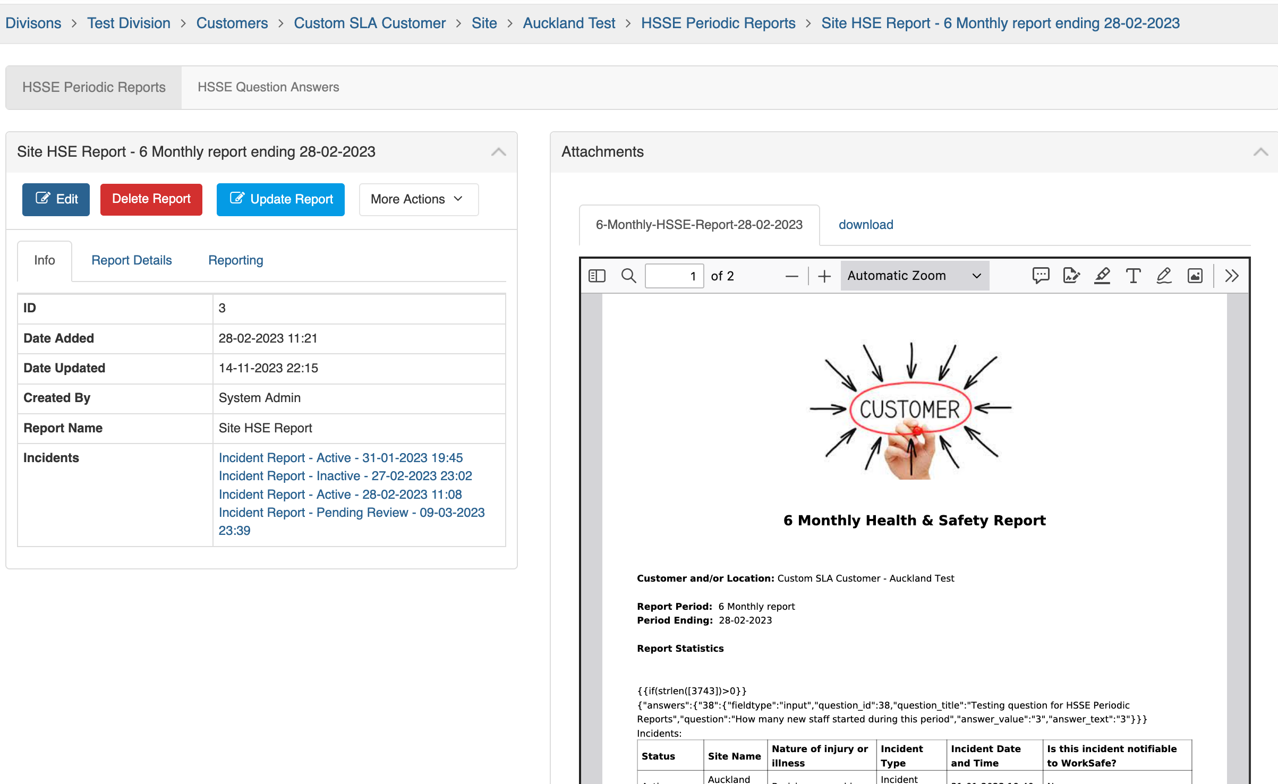Click the Delete Report button
1278x784 pixels.
click(x=151, y=199)
